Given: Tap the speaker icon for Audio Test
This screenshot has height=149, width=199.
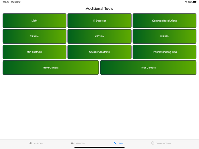Looking at the screenshot, I should pos(31,143).
